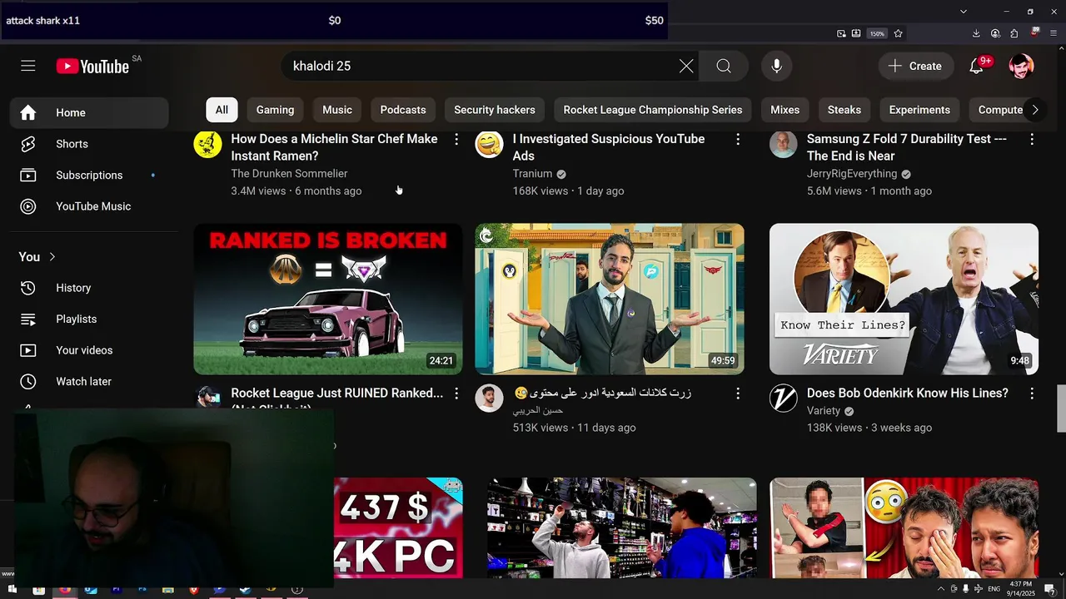Open the notifications bell
The image size is (1066, 599).
click(x=977, y=66)
